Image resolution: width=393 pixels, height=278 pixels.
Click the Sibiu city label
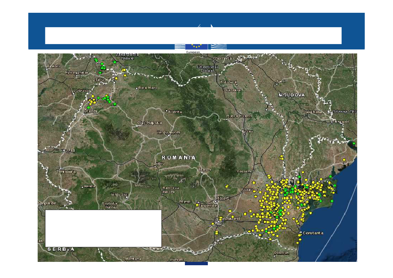pos(159,163)
